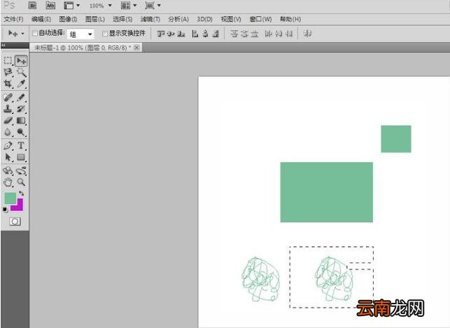Align horizontal centers of layers
The image size is (450, 328).
click(x=205, y=34)
